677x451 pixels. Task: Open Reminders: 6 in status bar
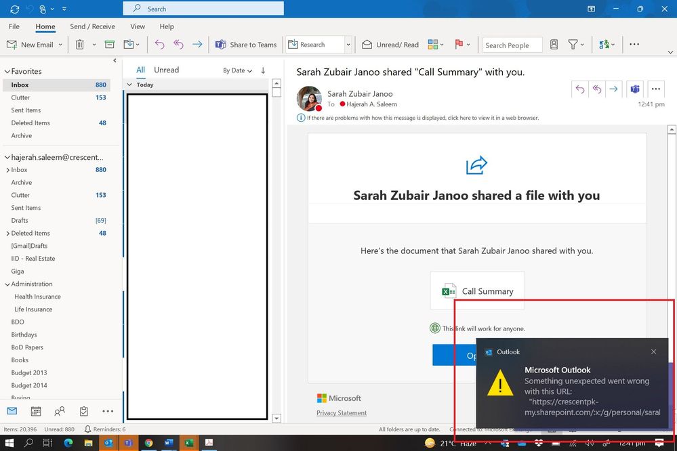click(x=105, y=429)
